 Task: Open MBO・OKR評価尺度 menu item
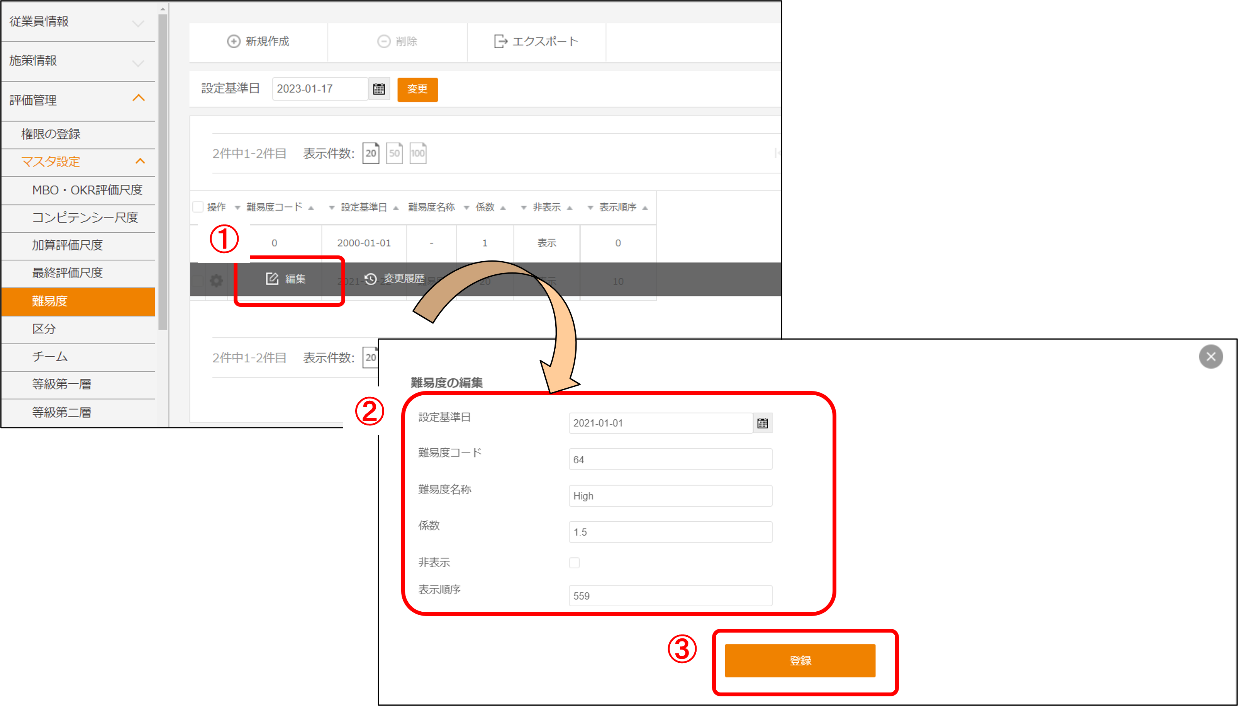click(x=87, y=190)
